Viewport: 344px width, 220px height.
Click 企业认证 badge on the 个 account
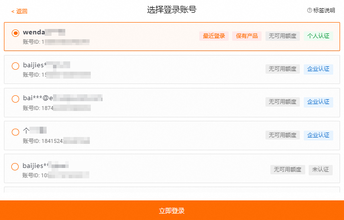318,135
